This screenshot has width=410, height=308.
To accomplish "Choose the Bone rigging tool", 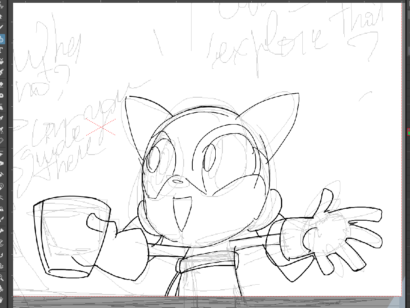I will click(2, 231).
